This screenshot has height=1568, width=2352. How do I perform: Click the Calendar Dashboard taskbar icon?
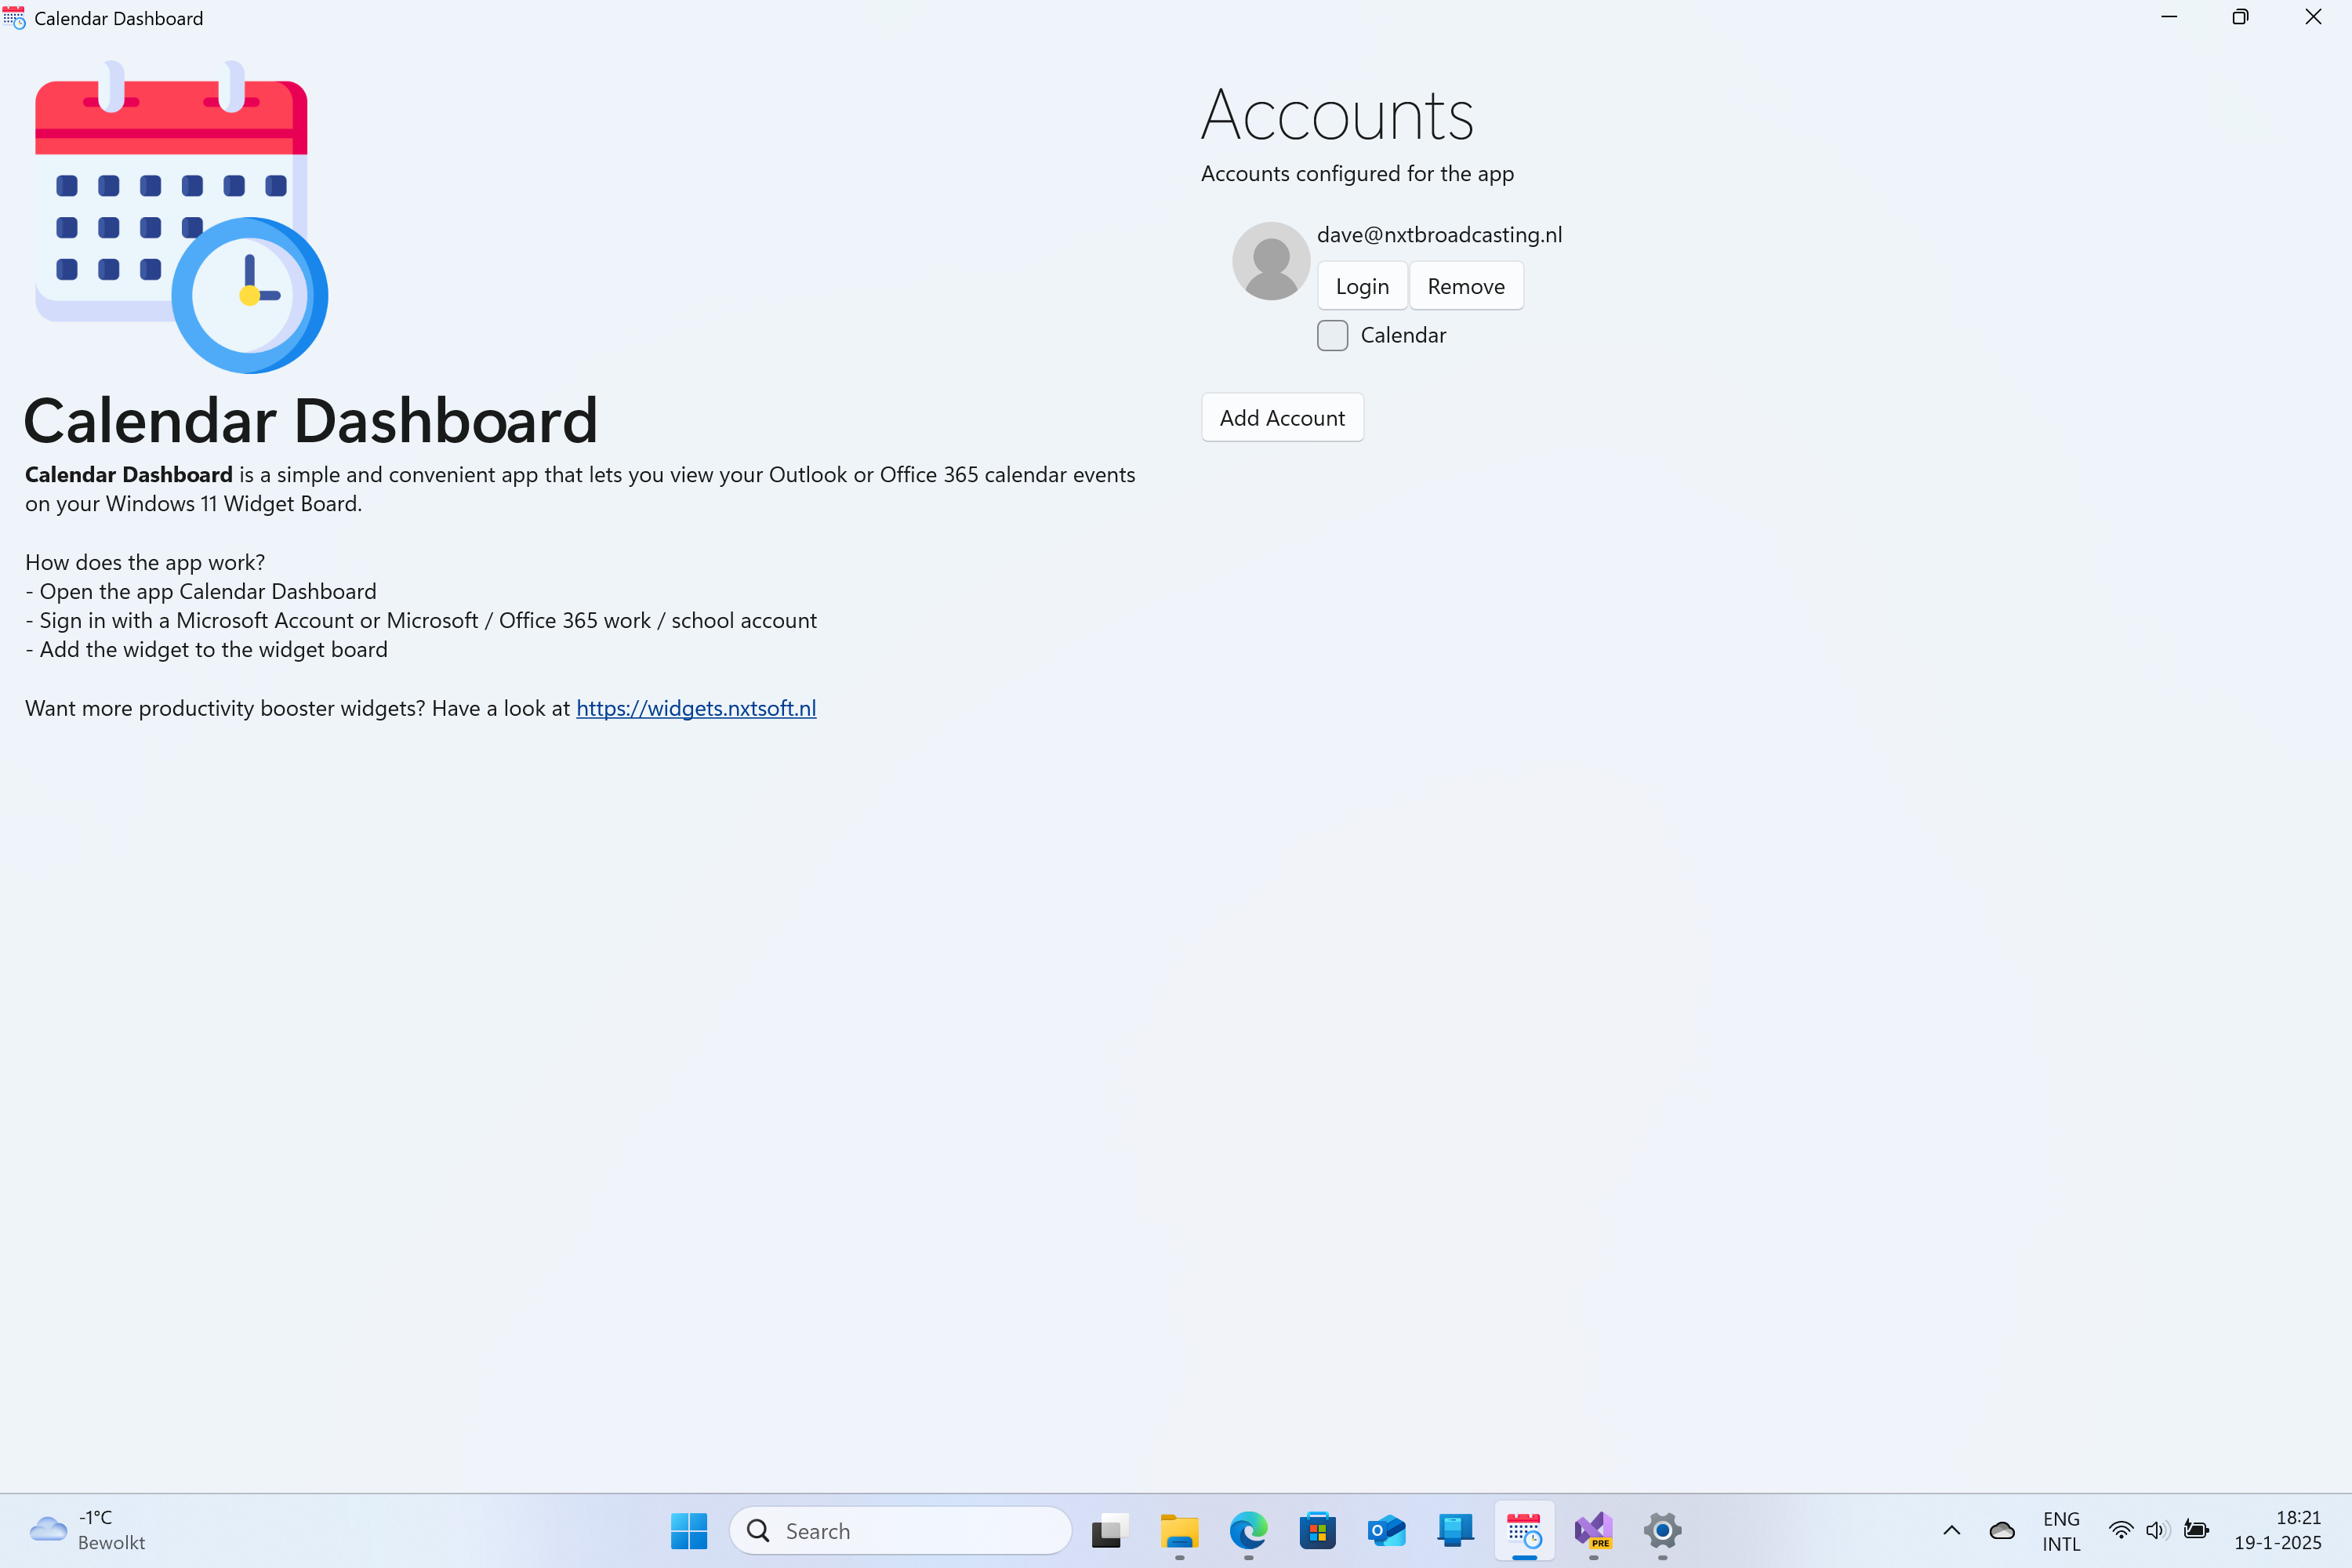pos(1524,1530)
